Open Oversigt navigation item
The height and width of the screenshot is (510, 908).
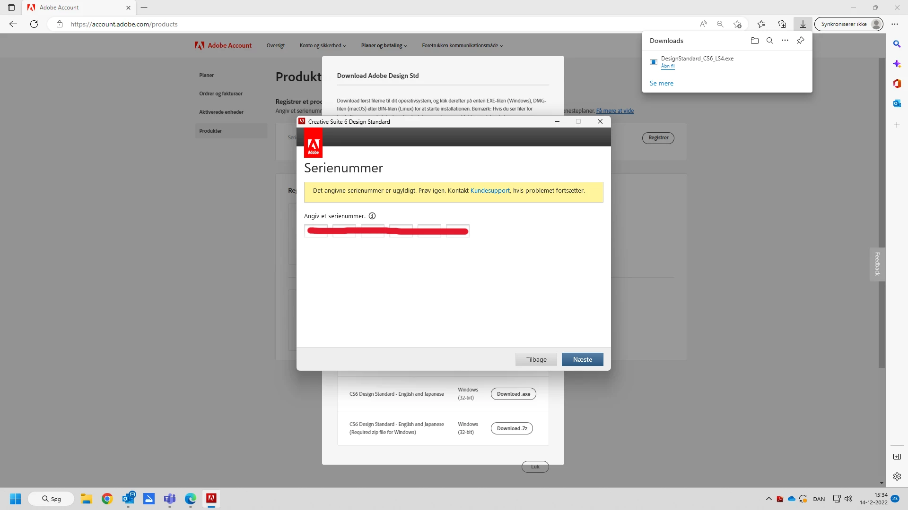pyautogui.click(x=275, y=45)
